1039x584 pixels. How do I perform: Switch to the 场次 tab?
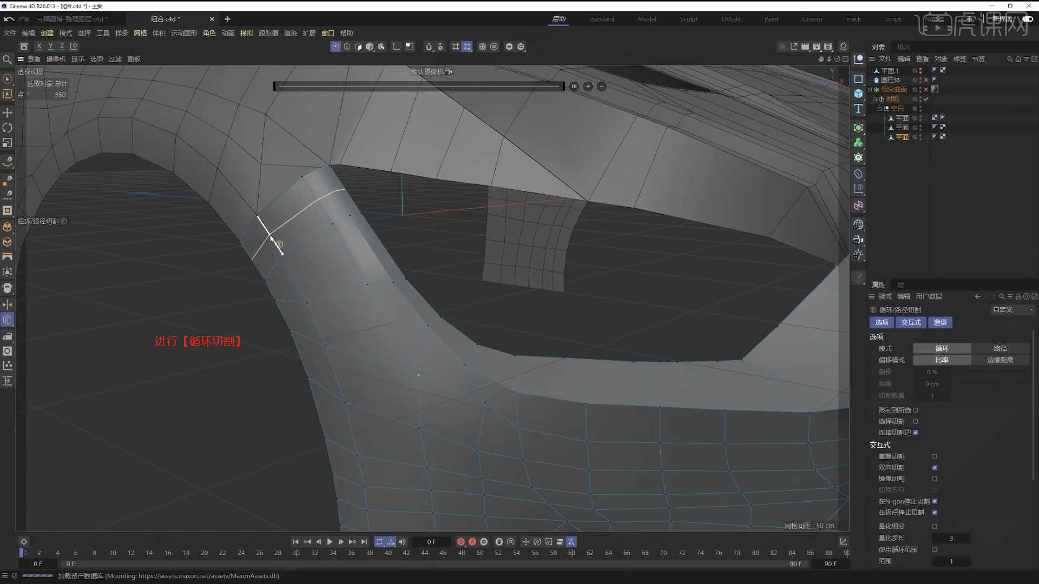click(x=903, y=47)
